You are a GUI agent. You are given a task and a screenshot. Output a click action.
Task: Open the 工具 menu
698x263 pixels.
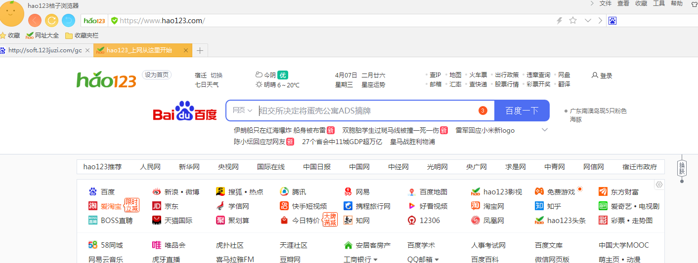658,3
